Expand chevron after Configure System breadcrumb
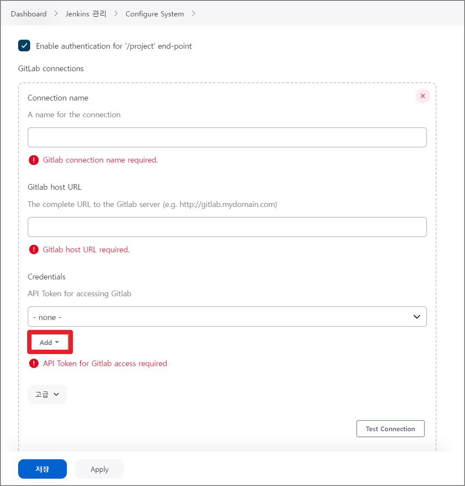The height and width of the screenshot is (486, 465). 193,14
